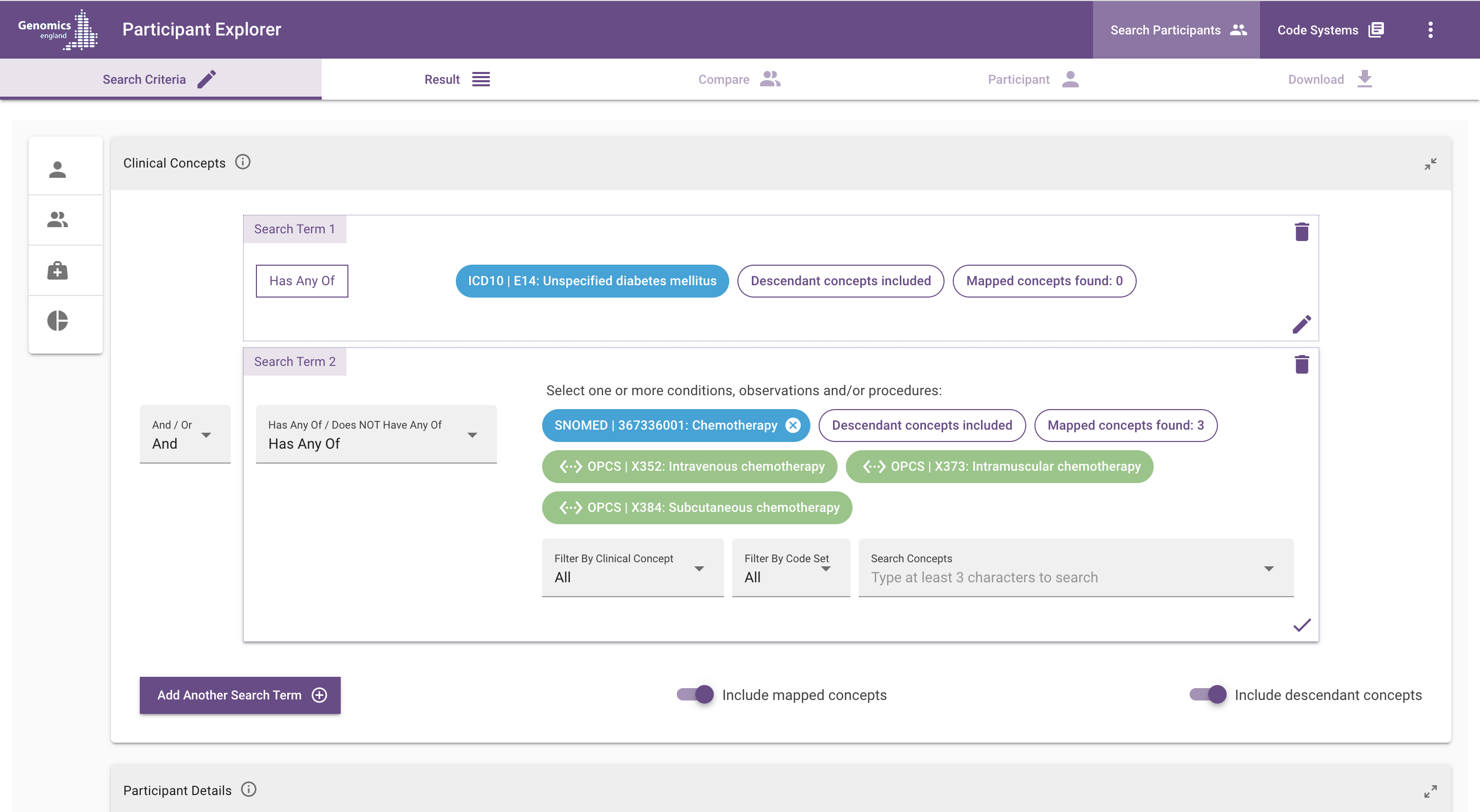Image resolution: width=1480 pixels, height=812 pixels.
Task: Click the OPCS X384 Subcutaneous chemotherapy chip
Action: point(697,507)
